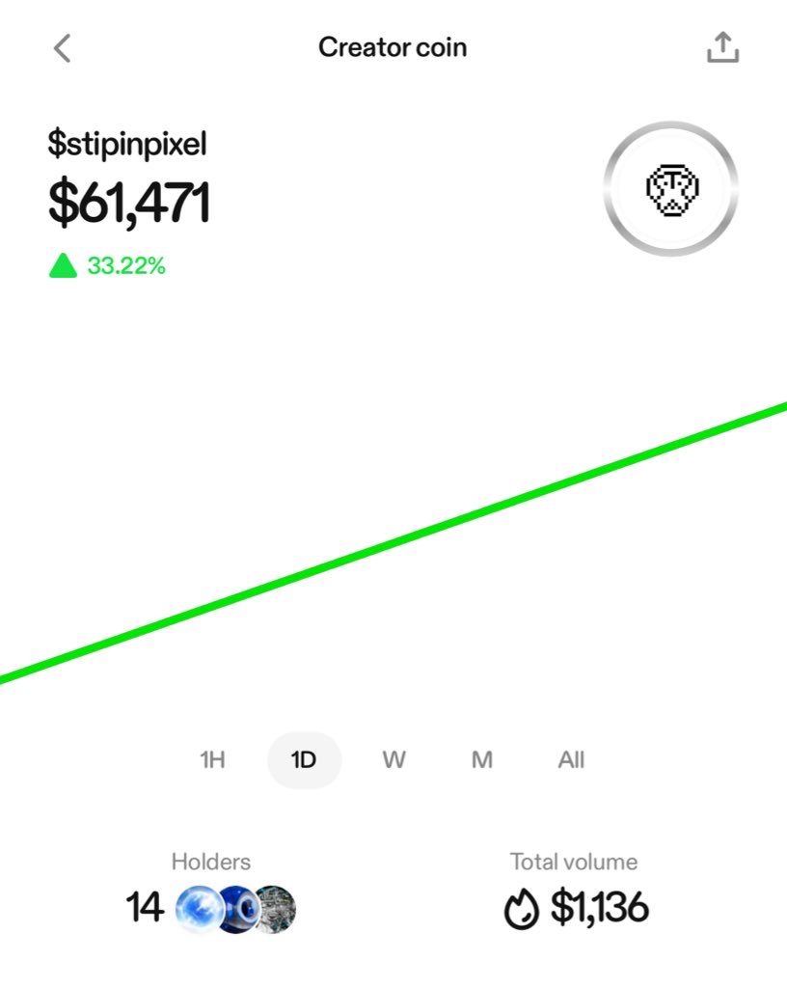Tap the green price chart line
The image size is (787, 988).
click(393, 543)
